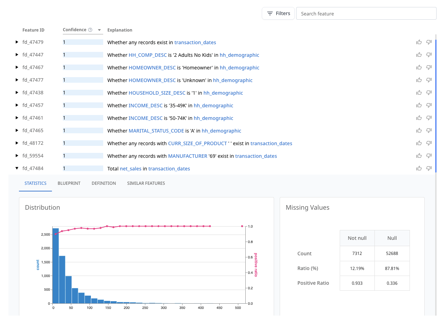Viewport: 445px width, 324px height.
Task: Expand the fd_47467 feature row
Action: pyautogui.click(x=16, y=67)
